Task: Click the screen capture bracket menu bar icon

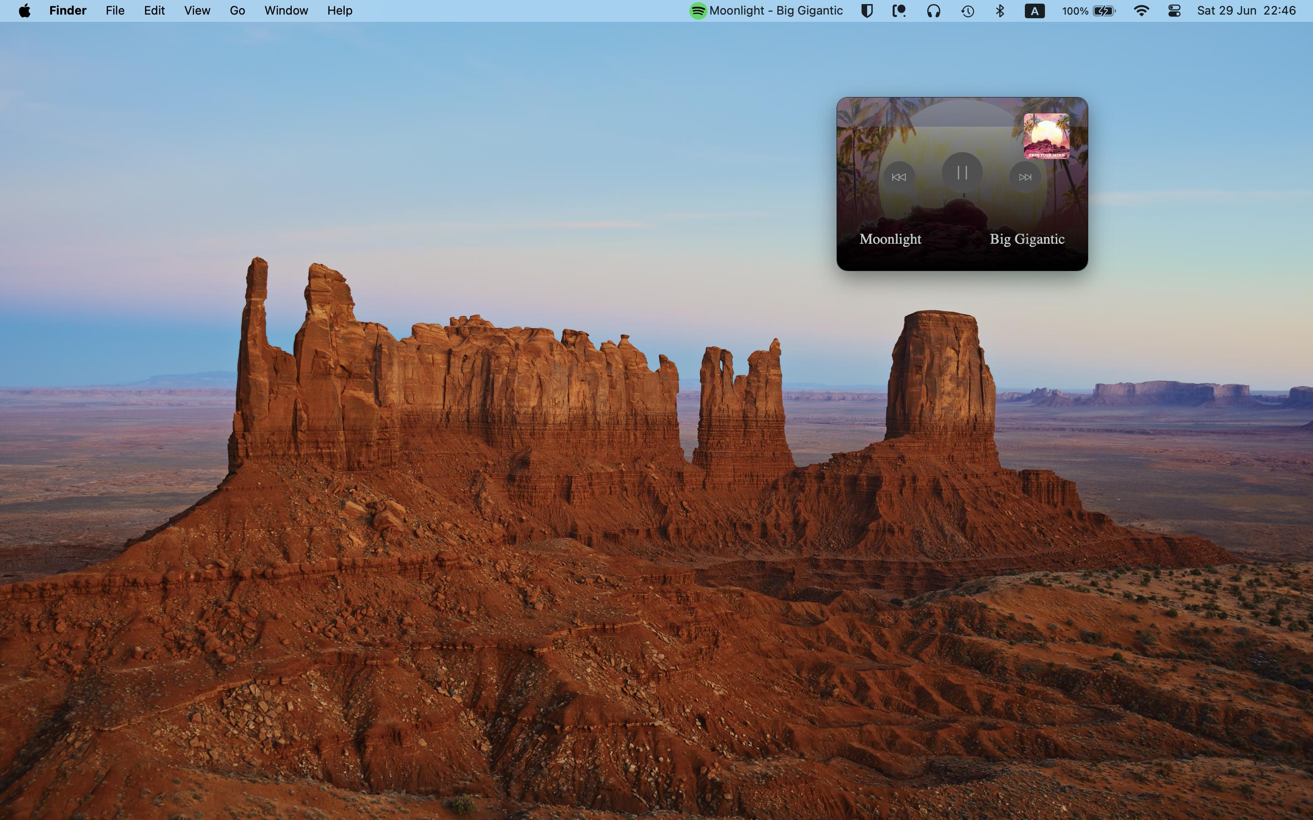Action: pos(899,11)
